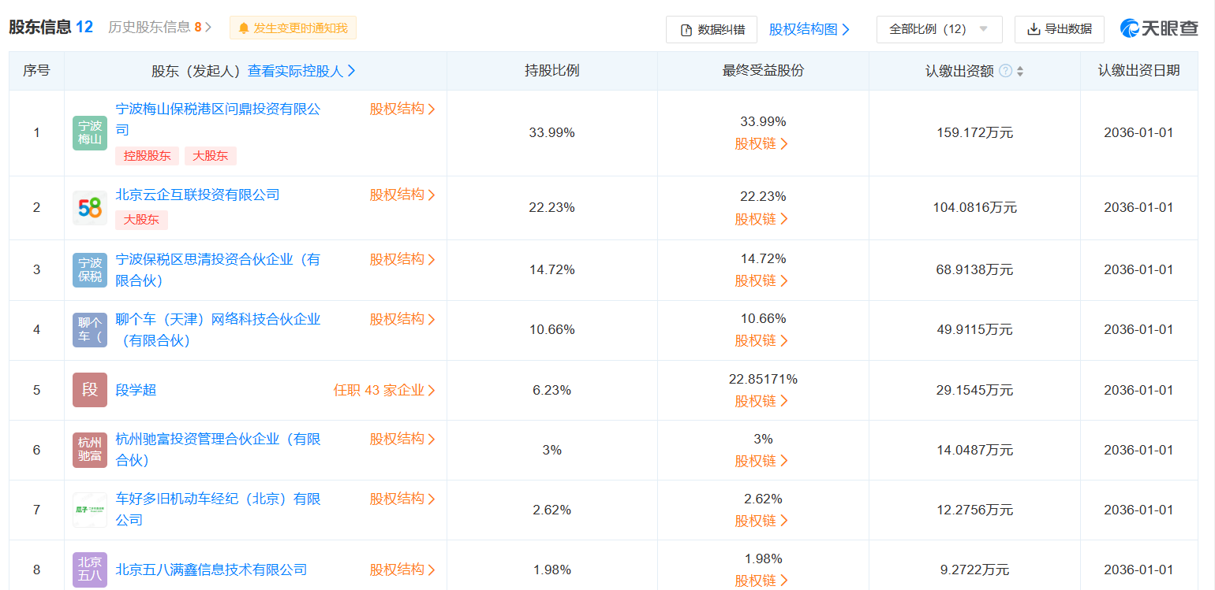Open 股权链 under 10.66% final share
The height and width of the screenshot is (590, 1215).
(x=761, y=341)
